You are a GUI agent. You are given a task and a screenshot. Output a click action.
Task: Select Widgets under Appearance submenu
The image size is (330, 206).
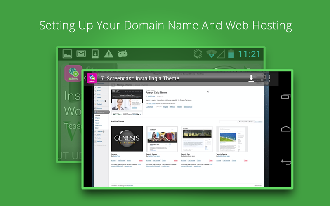pos(97,118)
